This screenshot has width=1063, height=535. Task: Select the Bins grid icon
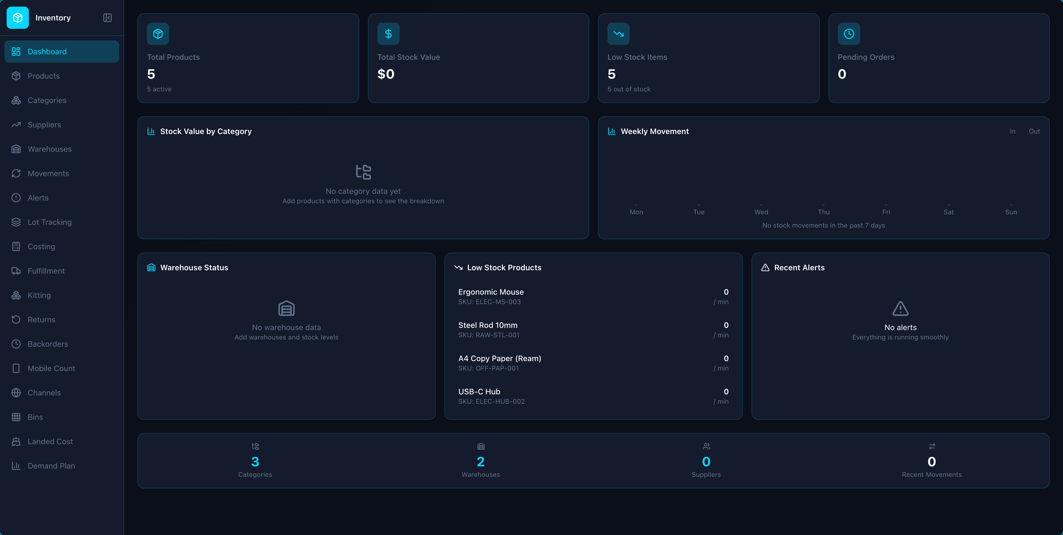(x=16, y=416)
